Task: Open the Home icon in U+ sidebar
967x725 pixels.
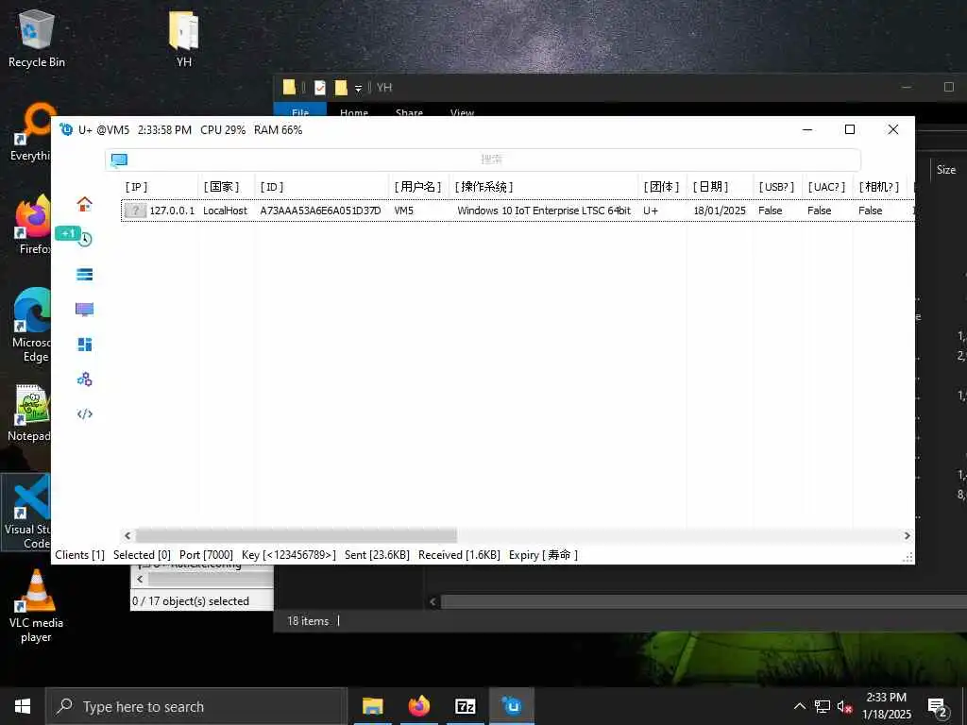Action: click(x=84, y=204)
